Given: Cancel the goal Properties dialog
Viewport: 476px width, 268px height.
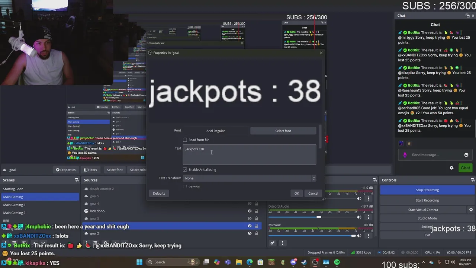Looking at the screenshot, I should click(313, 194).
